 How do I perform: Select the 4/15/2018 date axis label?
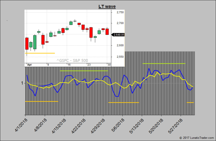[x=59, y=125]
